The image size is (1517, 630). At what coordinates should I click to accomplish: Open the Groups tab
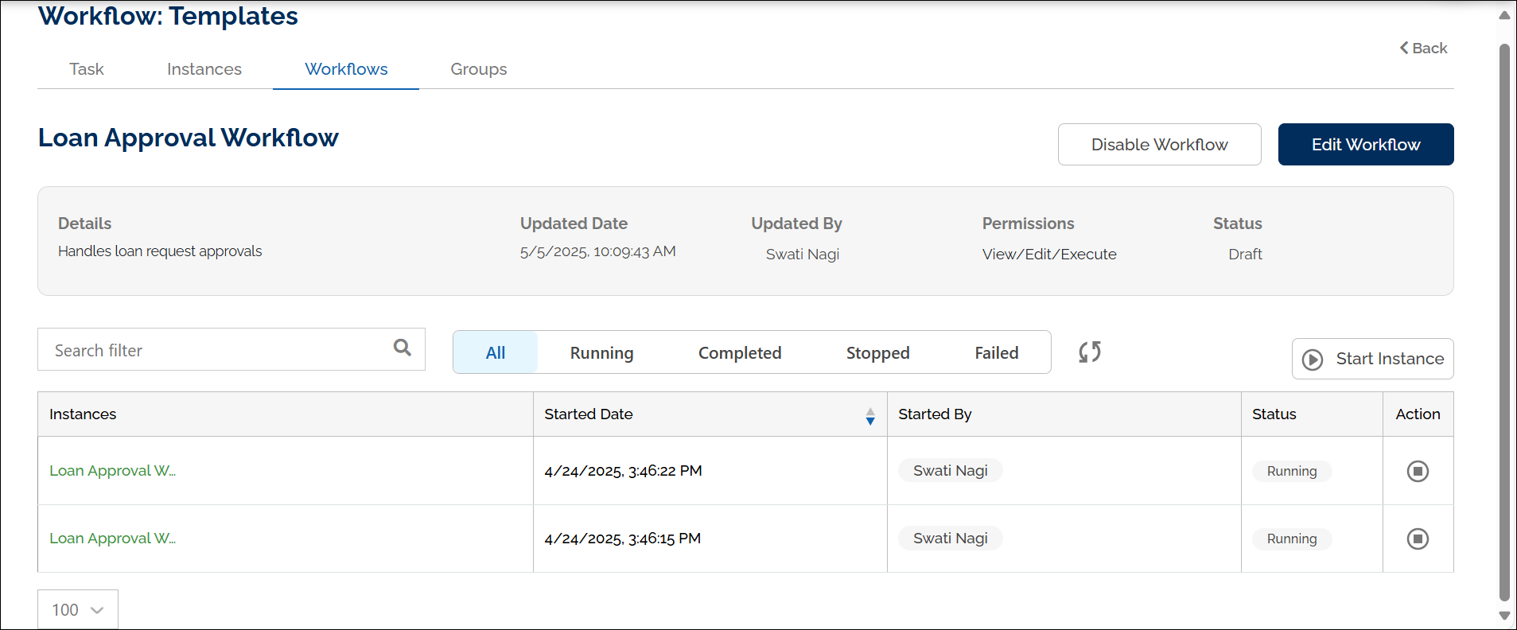pyautogui.click(x=478, y=69)
